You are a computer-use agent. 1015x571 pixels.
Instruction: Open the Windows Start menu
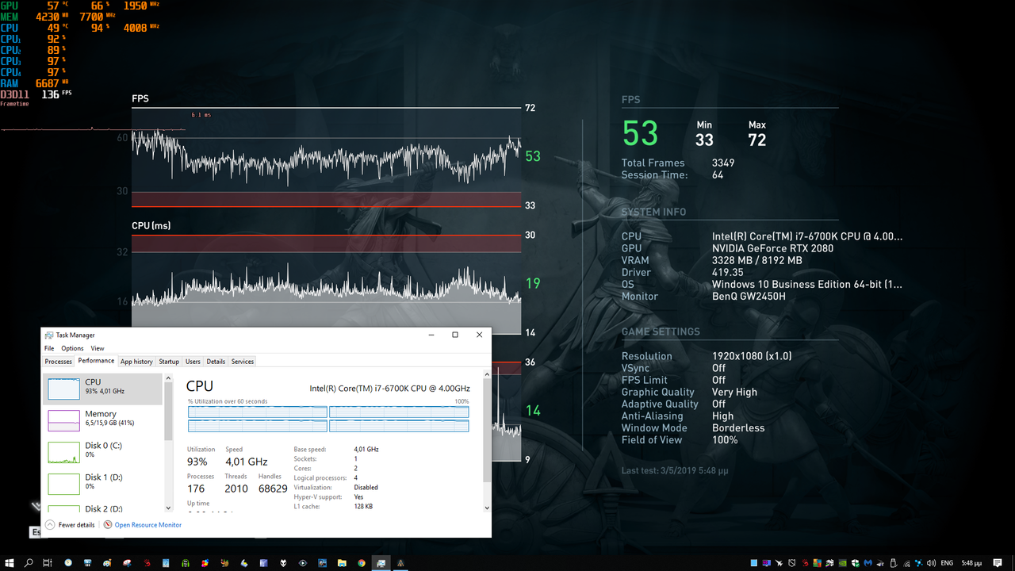tap(9, 563)
